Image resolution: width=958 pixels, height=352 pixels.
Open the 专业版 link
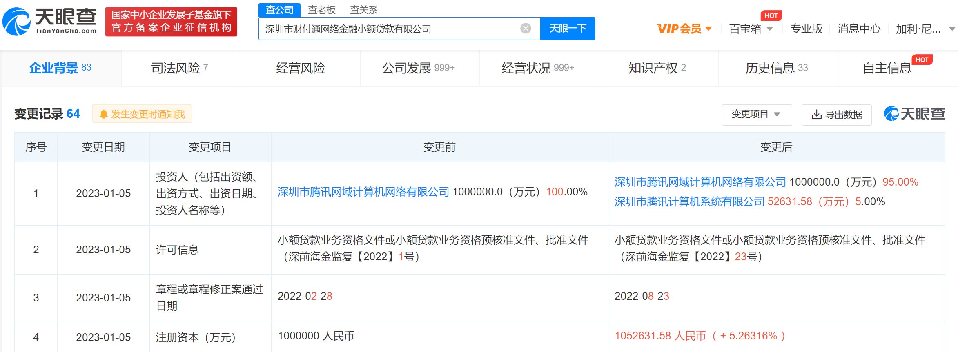pyautogui.click(x=807, y=29)
